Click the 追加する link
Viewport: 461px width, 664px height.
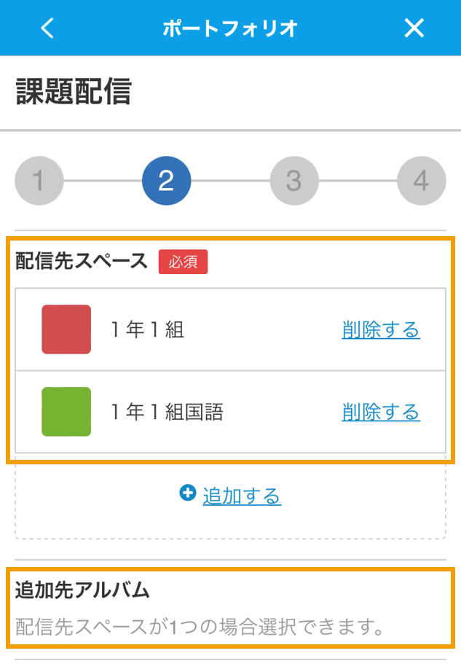(242, 496)
